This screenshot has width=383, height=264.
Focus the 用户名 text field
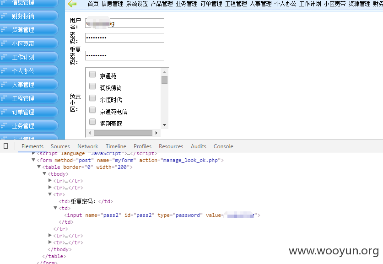124,23
